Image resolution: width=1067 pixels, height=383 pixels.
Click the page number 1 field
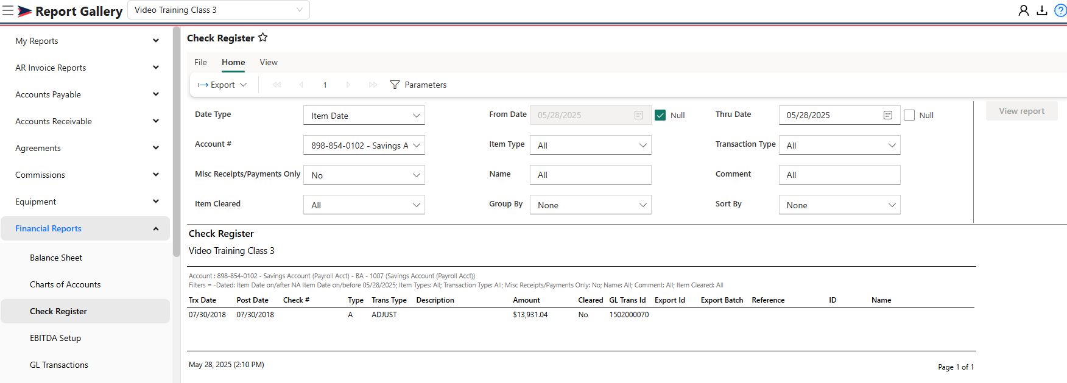pyautogui.click(x=325, y=85)
